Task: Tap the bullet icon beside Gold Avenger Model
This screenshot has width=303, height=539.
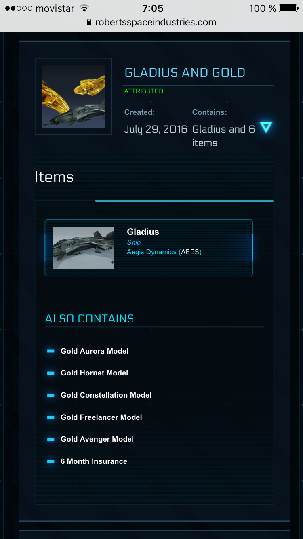Action: pos(50,439)
